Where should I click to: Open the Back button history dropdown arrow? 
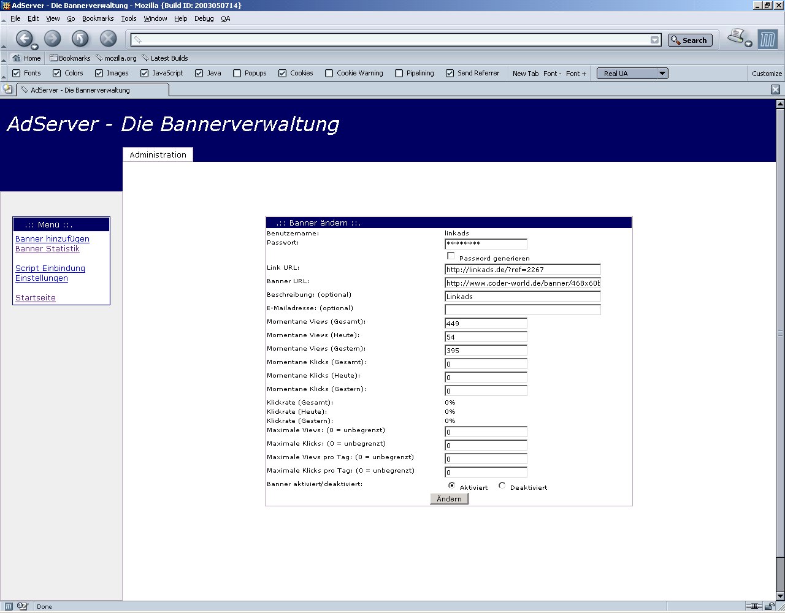(x=35, y=47)
